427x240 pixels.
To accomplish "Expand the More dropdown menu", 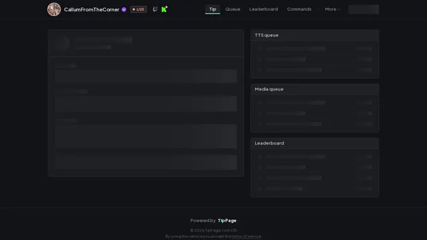I will pyautogui.click(x=332, y=9).
